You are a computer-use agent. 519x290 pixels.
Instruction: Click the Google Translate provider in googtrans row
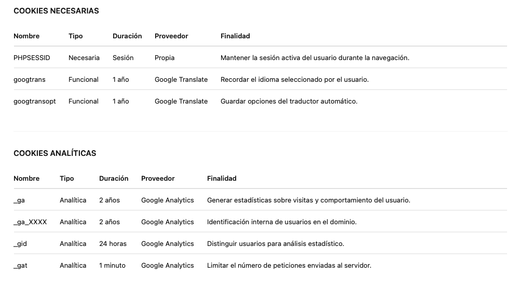(x=181, y=80)
